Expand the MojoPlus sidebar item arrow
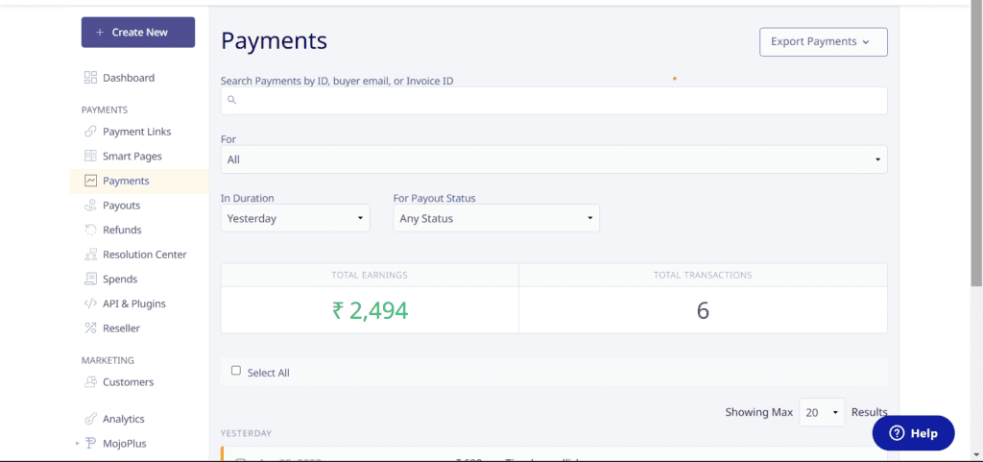Viewport: 983px width, 462px height. tap(76, 444)
